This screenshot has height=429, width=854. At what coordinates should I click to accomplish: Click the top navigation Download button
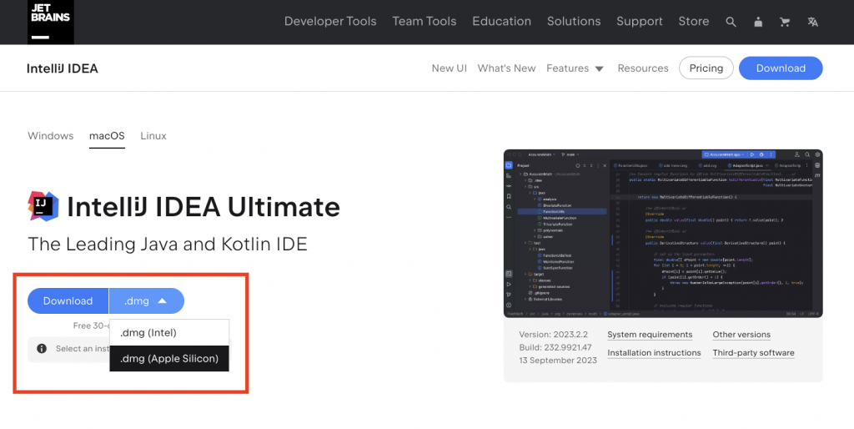coord(781,68)
